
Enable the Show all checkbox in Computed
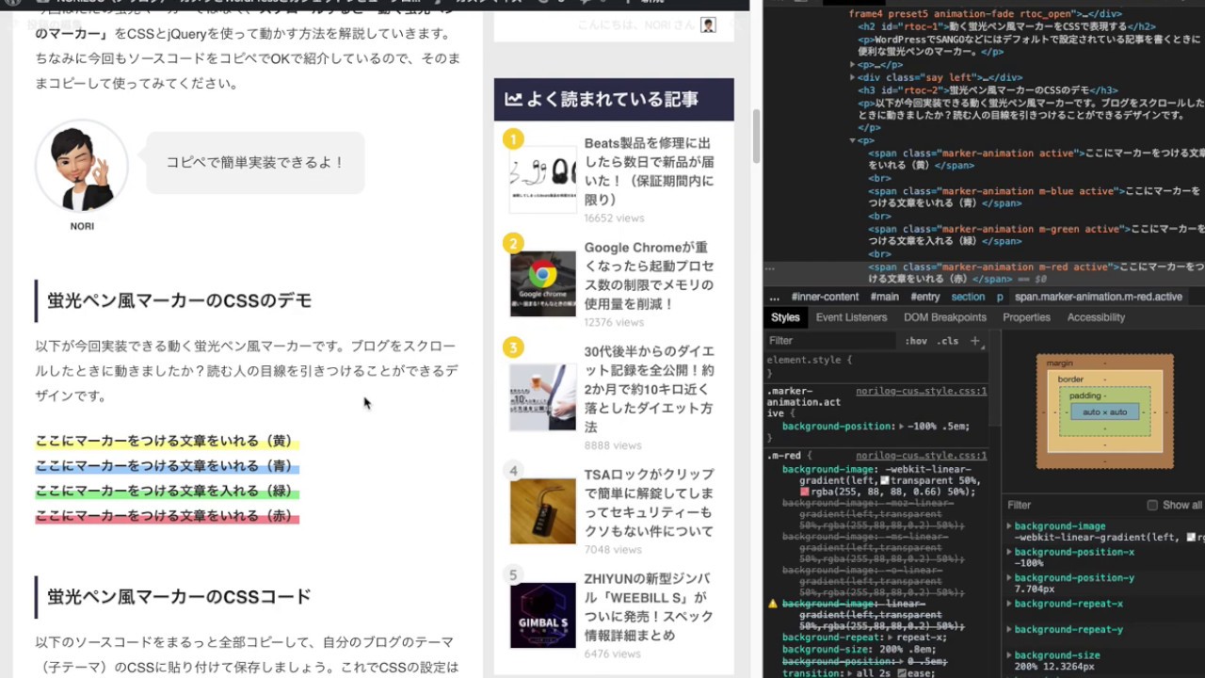[x=1152, y=505]
